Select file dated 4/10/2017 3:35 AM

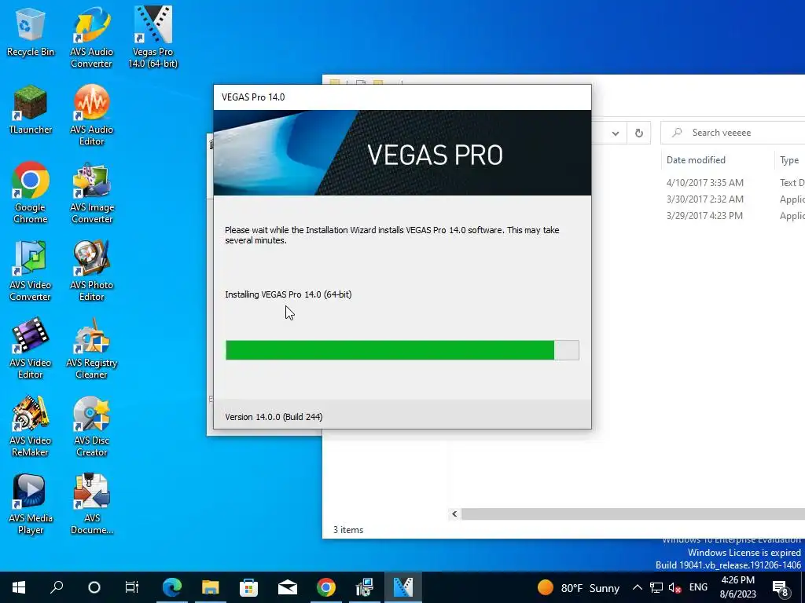click(704, 182)
